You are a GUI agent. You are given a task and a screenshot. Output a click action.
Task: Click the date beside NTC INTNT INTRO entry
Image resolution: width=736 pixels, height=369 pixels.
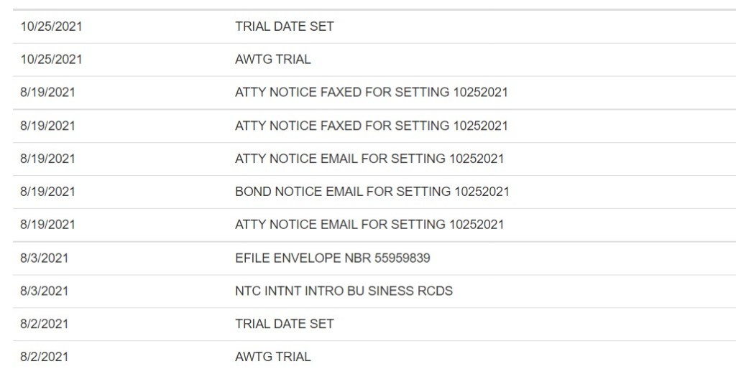[44, 291]
